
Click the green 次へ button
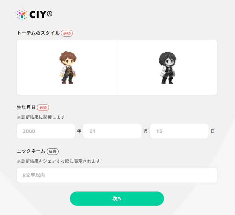click(117, 199)
